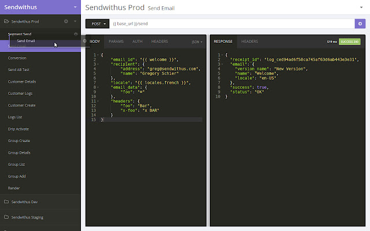The height and width of the screenshot is (231, 370).
Task: Open the POST method dropdown
Action: pyautogui.click(x=97, y=24)
